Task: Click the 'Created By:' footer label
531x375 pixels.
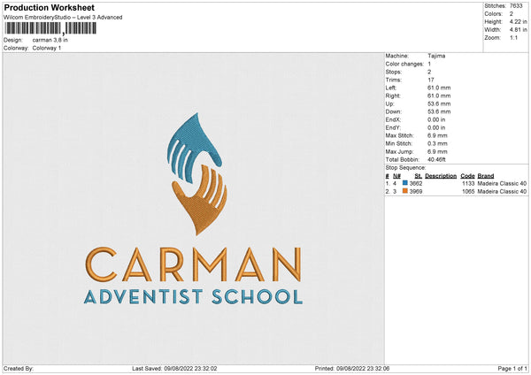Action: (19, 369)
